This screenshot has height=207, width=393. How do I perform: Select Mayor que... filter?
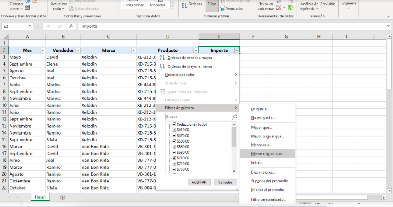click(x=267, y=127)
